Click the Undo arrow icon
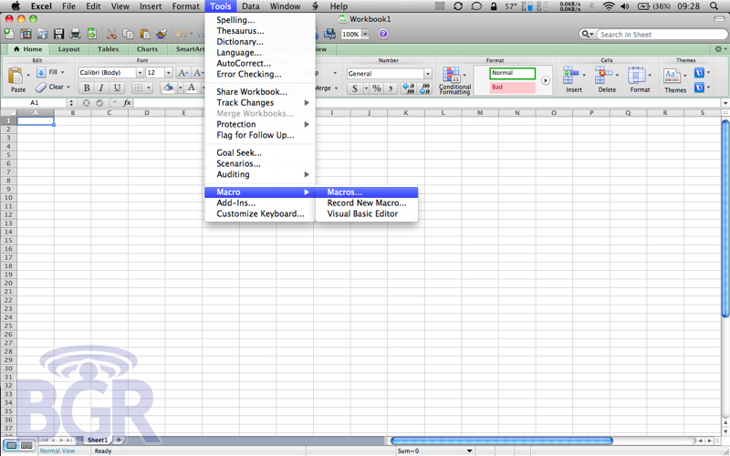Image resolution: width=730 pixels, height=456 pixels. [181, 34]
